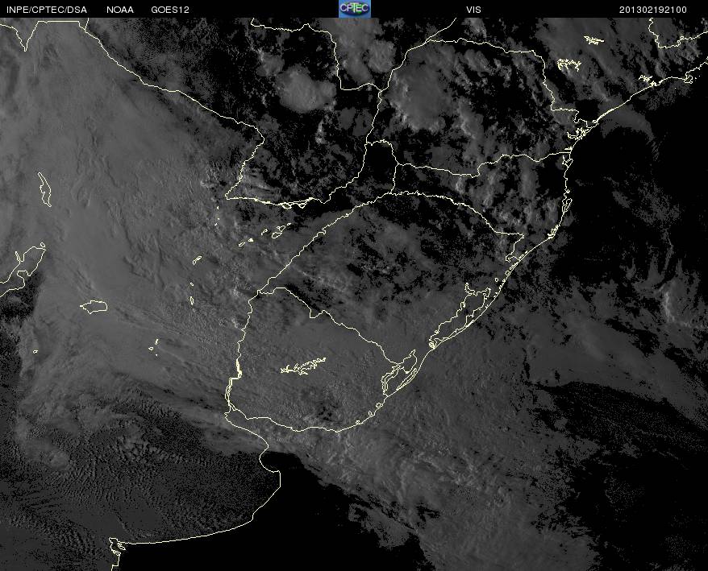Click the GOES12 satellite label
The image size is (708, 571).
(170, 10)
